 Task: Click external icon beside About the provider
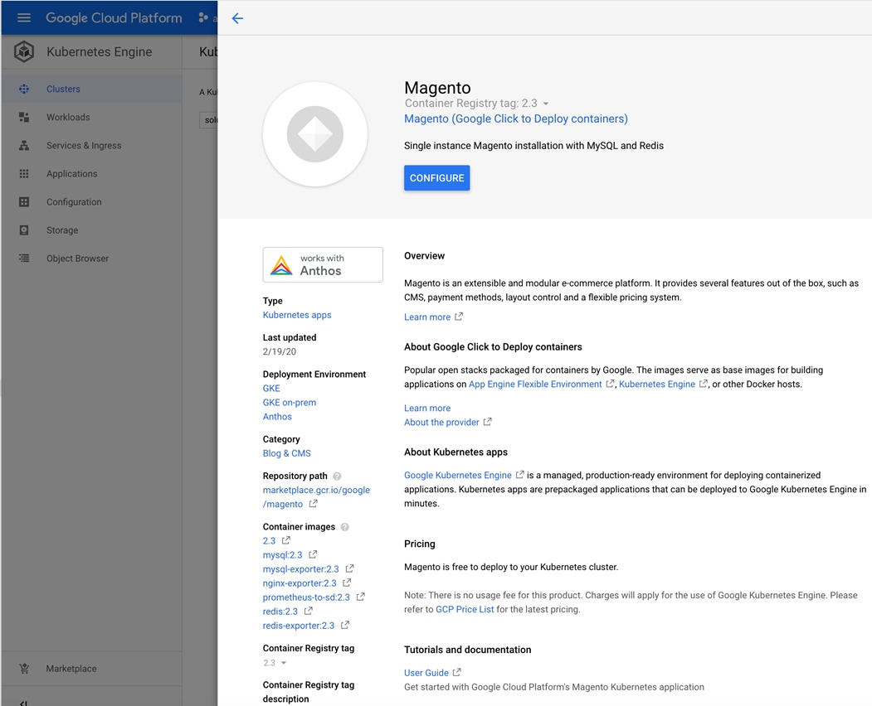487,422
